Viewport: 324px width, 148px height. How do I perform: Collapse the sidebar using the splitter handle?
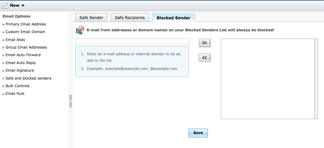click(x=71, y=101)
